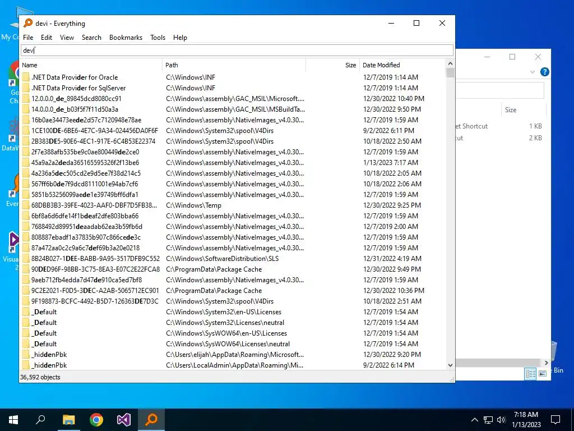Click the 36,592 objects status bar text
The image size is (574, 431).
click(40, 377)
